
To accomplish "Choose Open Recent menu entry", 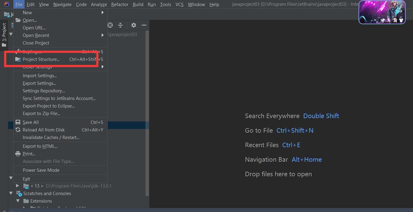I will click(61, 35).
